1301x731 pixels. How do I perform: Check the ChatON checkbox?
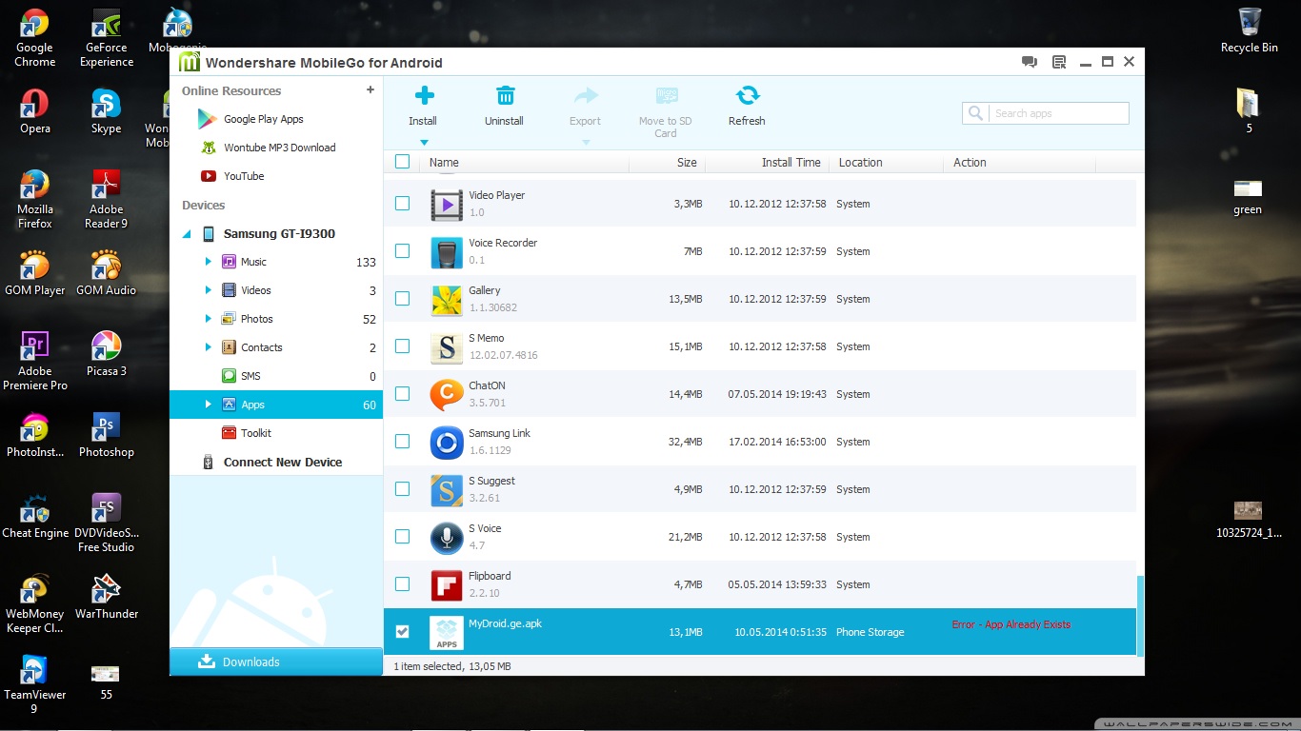(x=402, y=394)
